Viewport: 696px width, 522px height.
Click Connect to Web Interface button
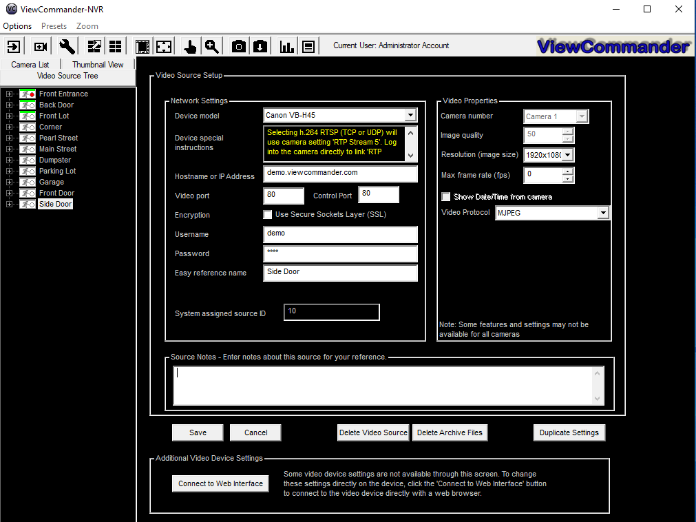tap(220, 484)
